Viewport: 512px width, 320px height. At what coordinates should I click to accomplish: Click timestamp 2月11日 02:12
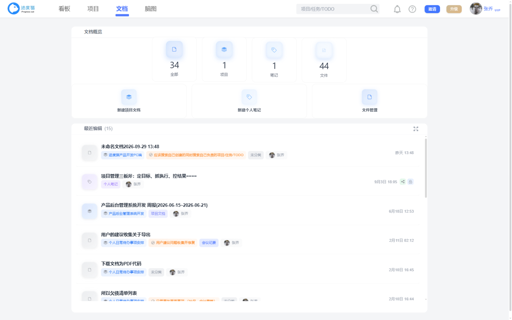[401, 240]
